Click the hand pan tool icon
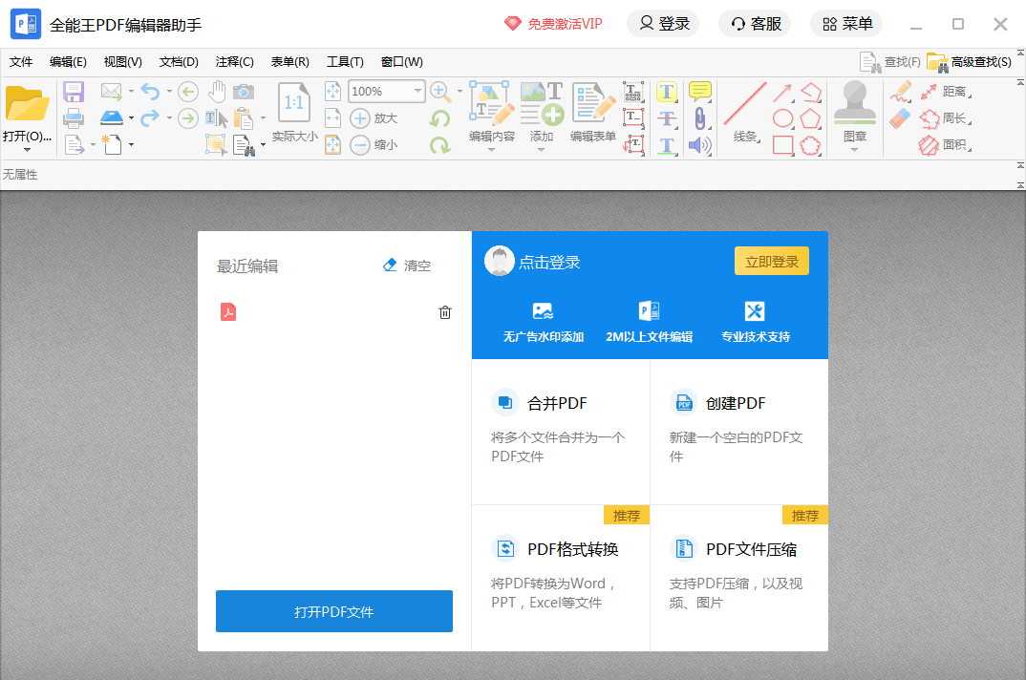Viewport: 1026px width, 680px height. click(x=217, y=92)
